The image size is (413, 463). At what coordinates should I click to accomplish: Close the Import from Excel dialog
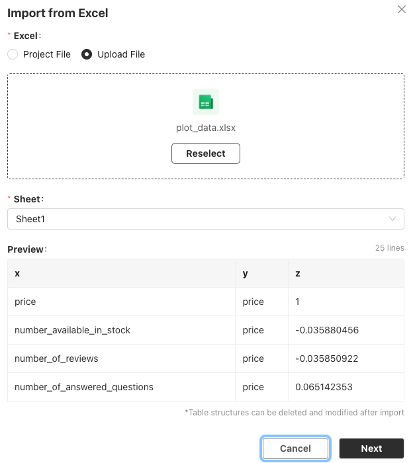401,10
